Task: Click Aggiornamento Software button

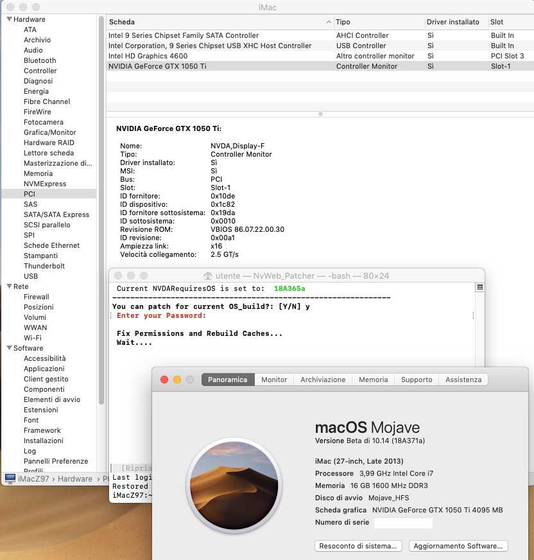Action: [x=458, y=546]
